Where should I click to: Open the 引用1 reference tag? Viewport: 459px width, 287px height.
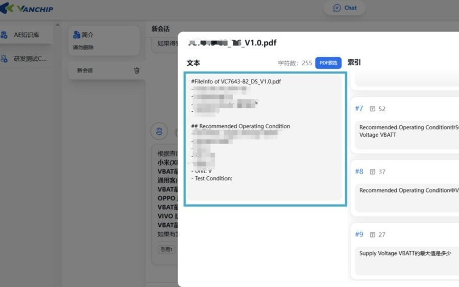(166, 249)
